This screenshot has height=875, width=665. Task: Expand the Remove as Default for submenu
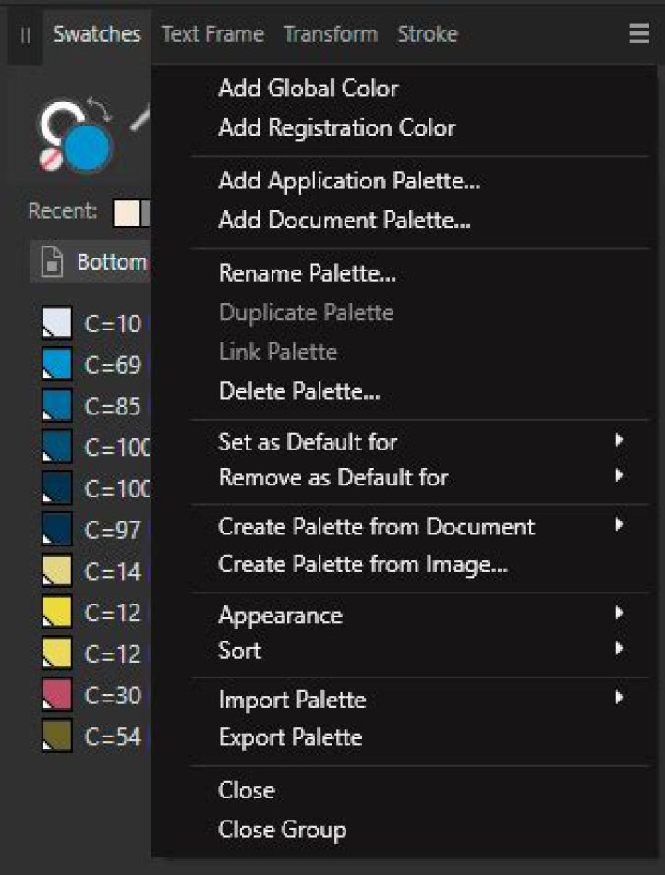[x=421, y=478]
